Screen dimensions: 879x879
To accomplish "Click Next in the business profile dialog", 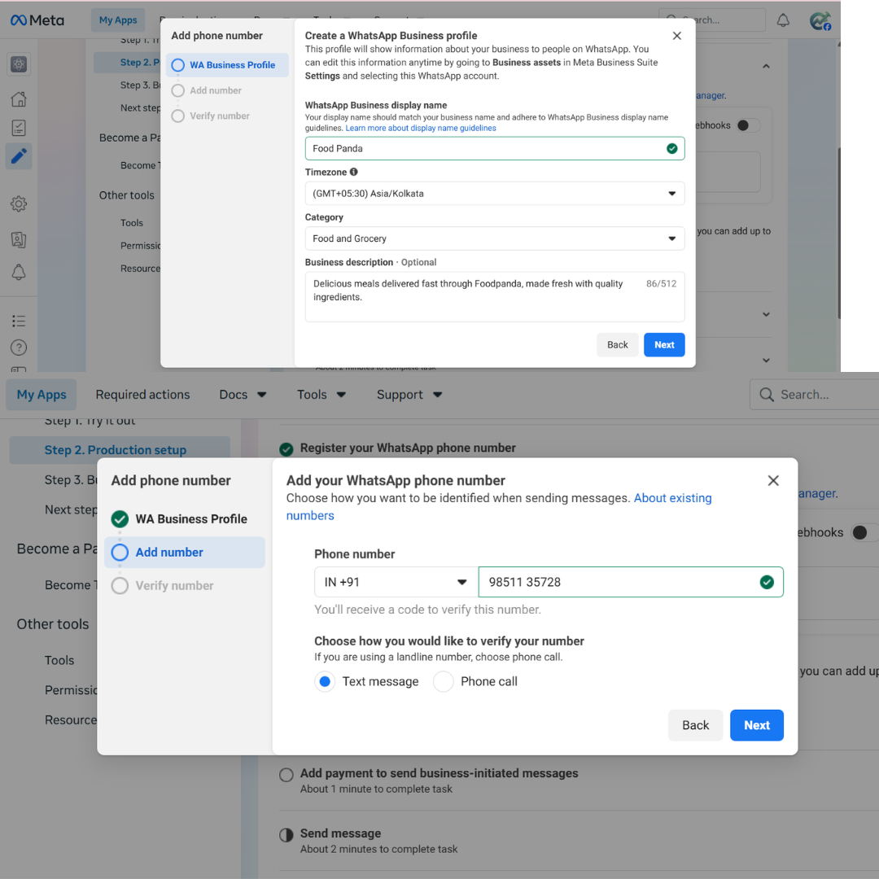I will pos(664,345).
